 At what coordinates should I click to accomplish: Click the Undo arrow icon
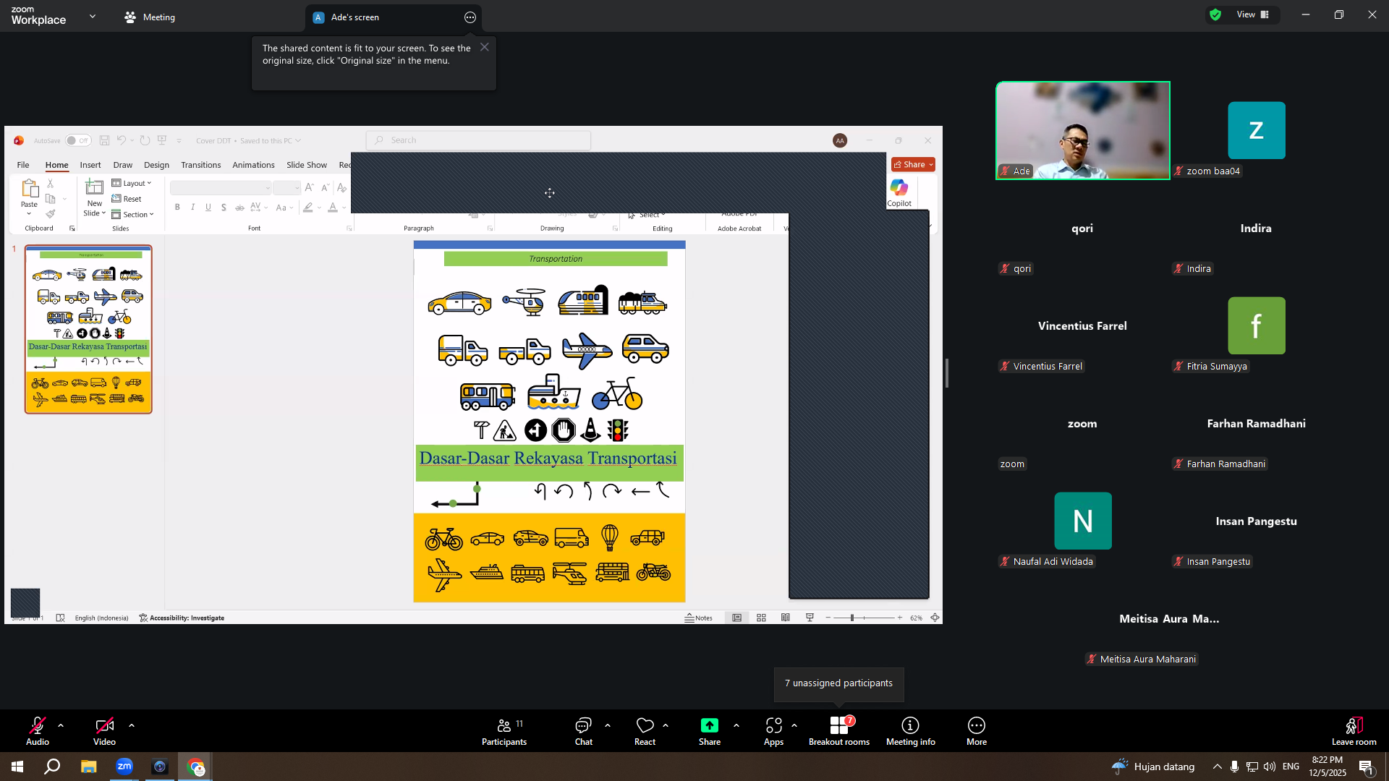coord(122,140)
